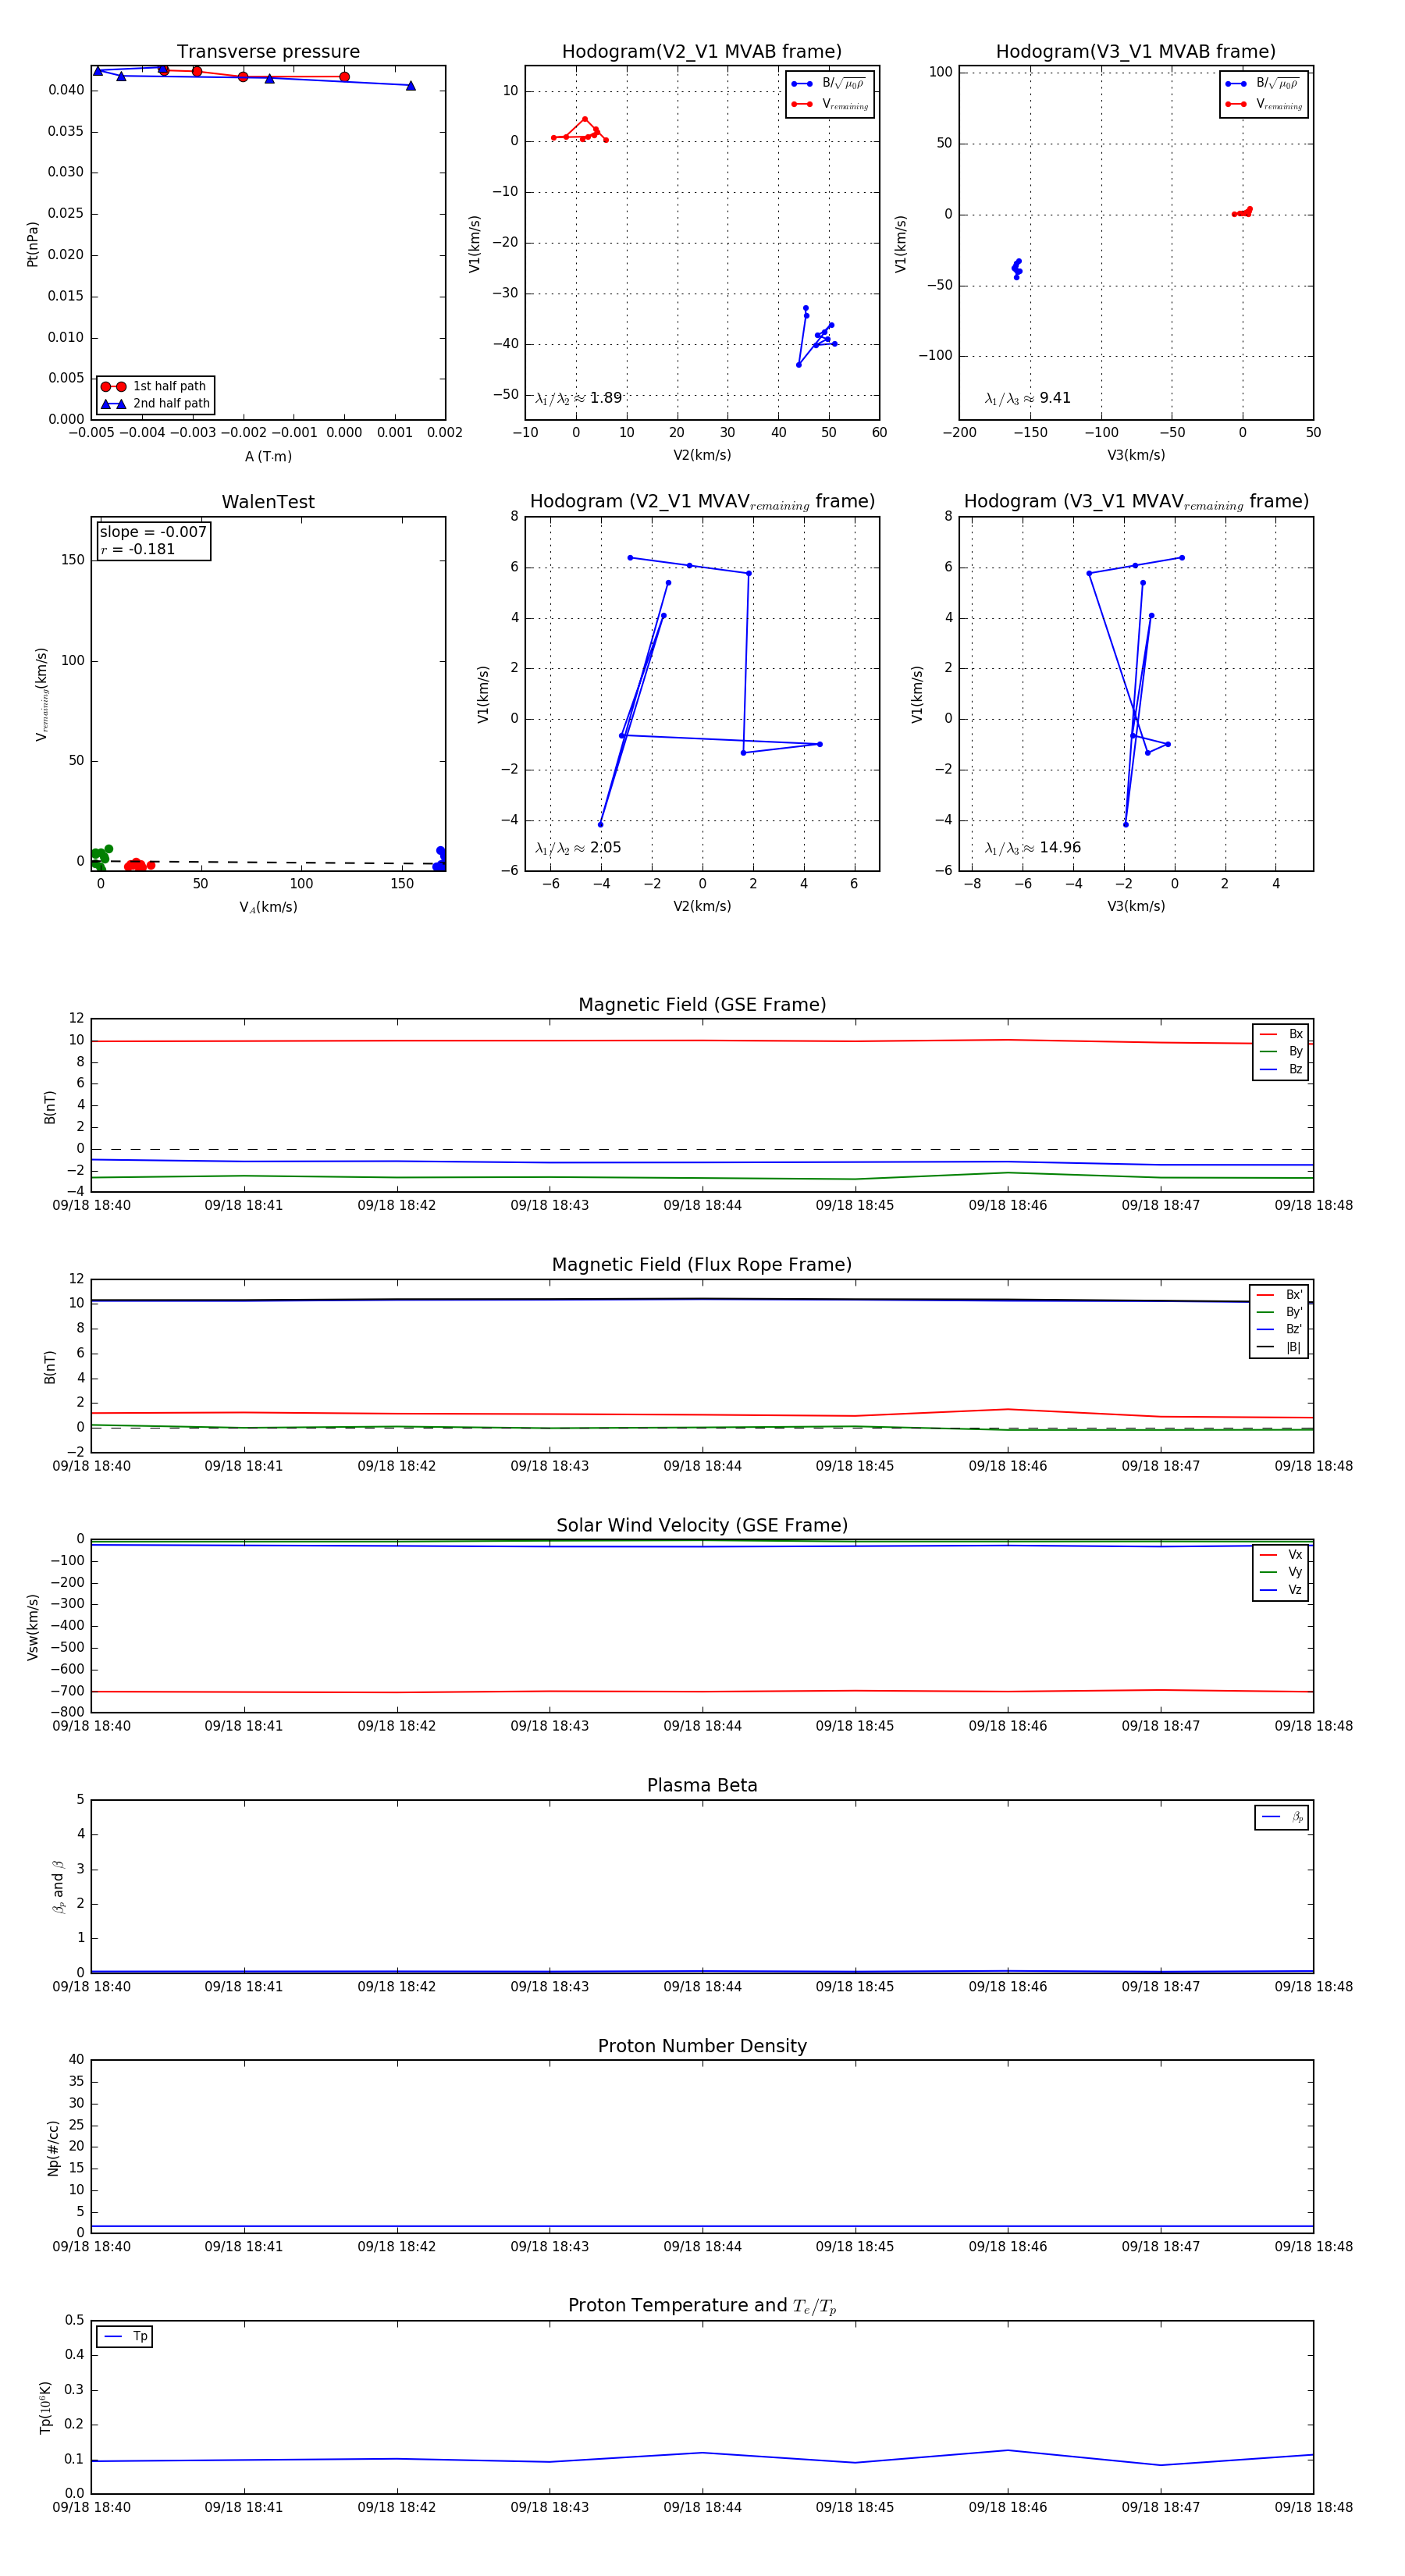The width and height of the screenshot is (1405, 2576).
Task: Click the "1st half path" legend entry
Action: click(x=155, y=386)
